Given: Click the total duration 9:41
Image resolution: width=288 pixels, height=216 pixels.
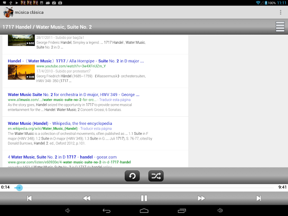Looking at the screenshot, I should tap(282, 187).
